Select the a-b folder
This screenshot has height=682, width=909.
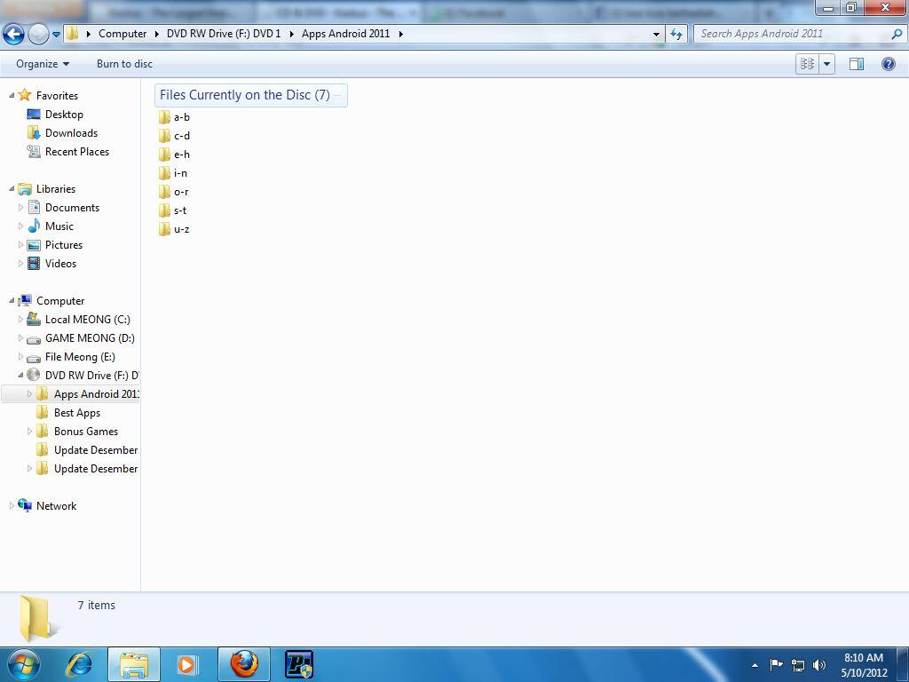(x=174, y=117)
